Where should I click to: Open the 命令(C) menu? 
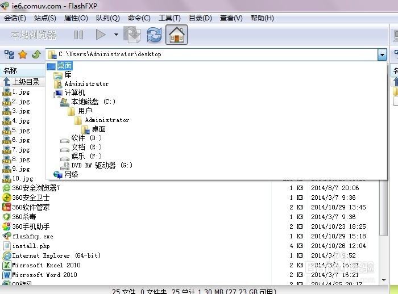(x=139, y=18)
